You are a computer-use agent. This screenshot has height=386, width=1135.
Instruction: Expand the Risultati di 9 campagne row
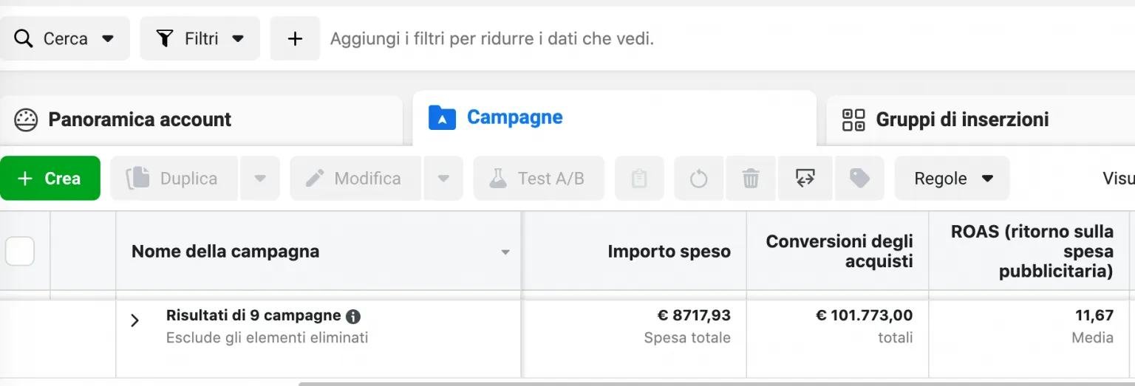pos(134,320)
